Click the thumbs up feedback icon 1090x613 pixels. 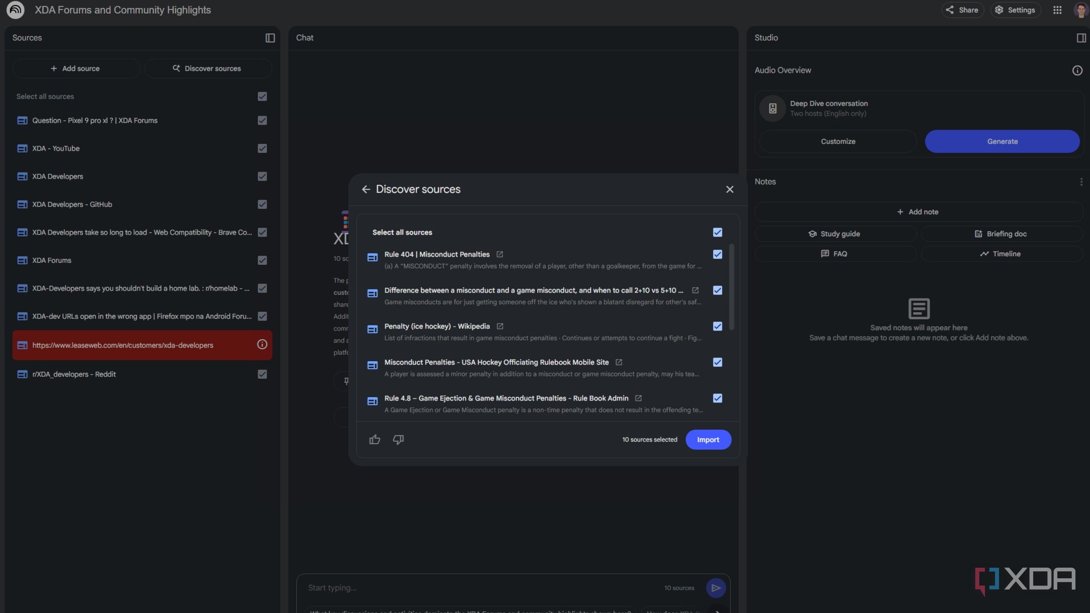click(375, 440)
